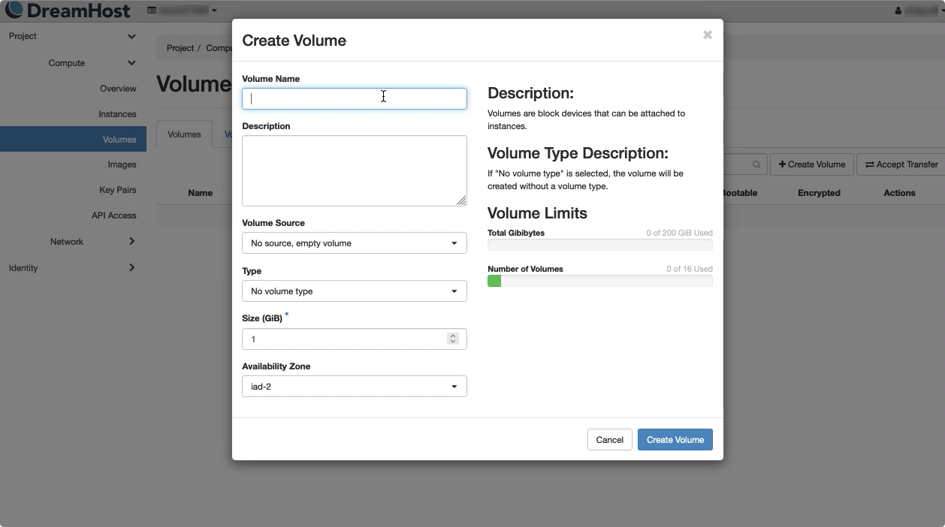This screenshot has height=527, width=945.
Task: Open the Volume Source dropdown
Action: point(354,243)
